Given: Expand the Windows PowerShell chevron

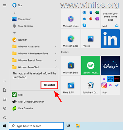Looking at the screenshot, I should (x=56, y=67).
